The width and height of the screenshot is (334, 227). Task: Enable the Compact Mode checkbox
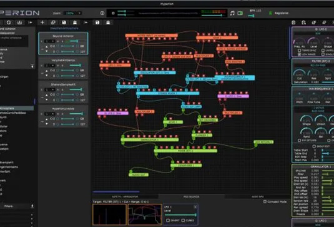click(265, 201)
